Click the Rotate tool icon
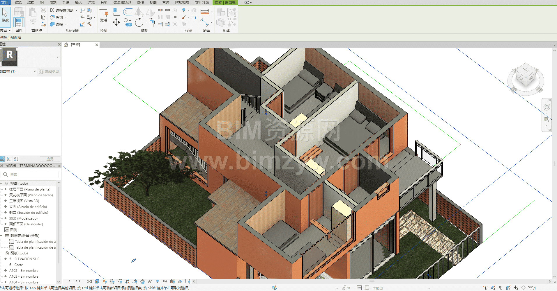This screenshot has height=291, width=557. click(x=139, y=22)
